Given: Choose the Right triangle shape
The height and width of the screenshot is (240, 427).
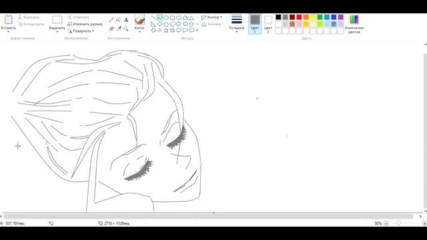Looking at the screenshot, I should coord(153,24).
